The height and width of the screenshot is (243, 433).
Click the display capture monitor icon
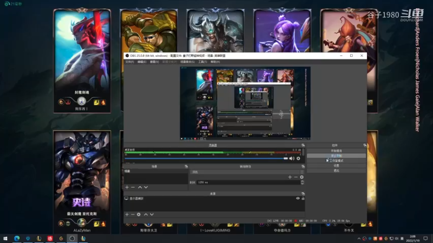coord(126,198)
